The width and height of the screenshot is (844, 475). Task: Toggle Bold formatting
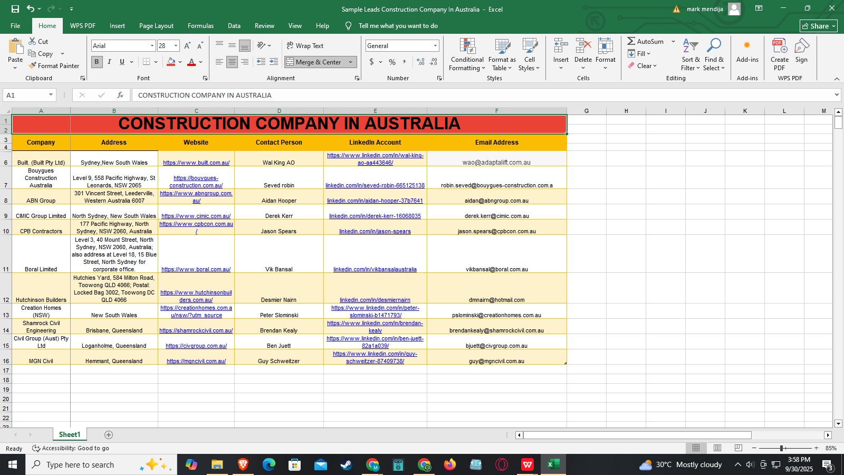coord(97,62)
